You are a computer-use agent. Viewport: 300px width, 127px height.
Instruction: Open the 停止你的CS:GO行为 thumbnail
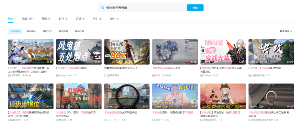(x=79, y=96)
